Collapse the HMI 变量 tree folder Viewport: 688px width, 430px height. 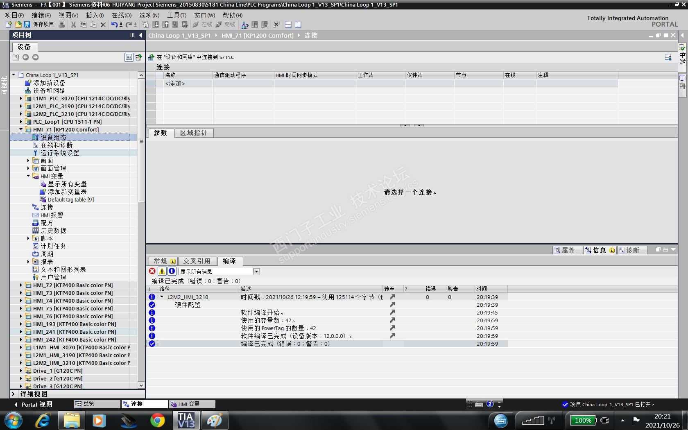pos(28,176)
